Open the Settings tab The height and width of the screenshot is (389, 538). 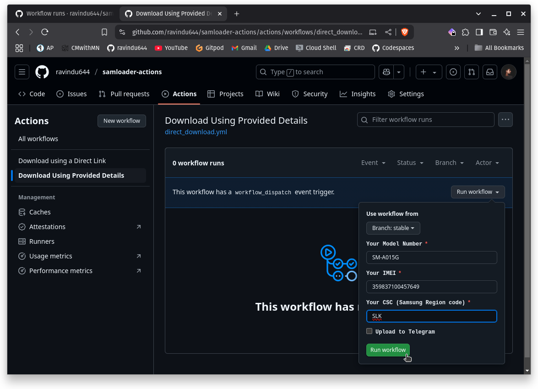click(x=406, y=94)
